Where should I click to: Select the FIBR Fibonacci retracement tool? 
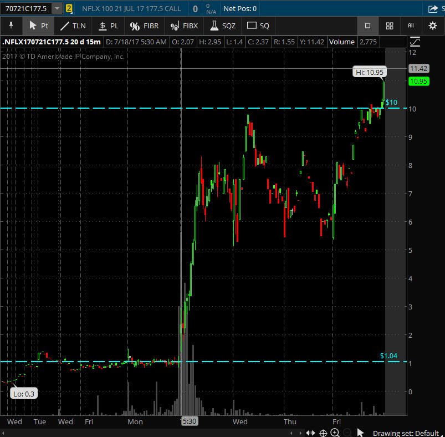[144, 26]
